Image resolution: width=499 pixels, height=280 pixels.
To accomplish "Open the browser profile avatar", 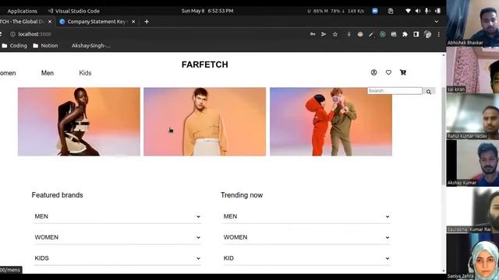I will point(427,34).
